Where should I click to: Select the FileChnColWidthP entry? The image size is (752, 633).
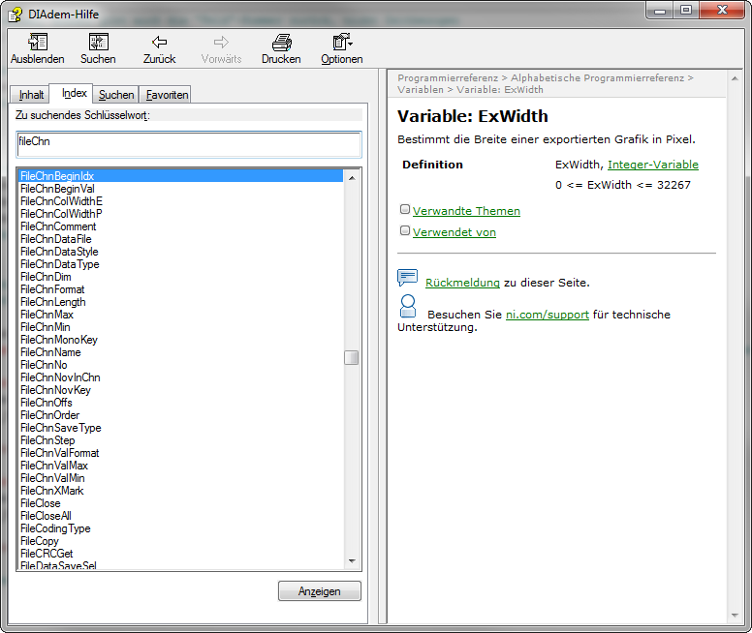coord(61,214)
